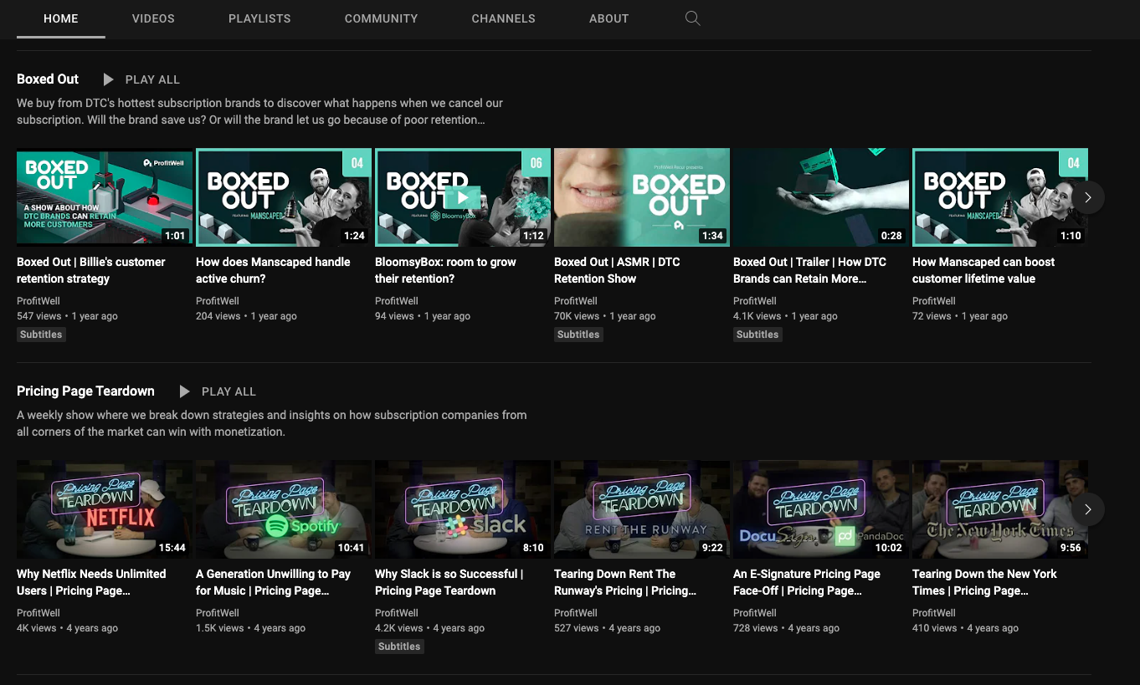Open the Pricing Page Teardown playlist title
1140x685 pixels.
click(x=85, y=391)
